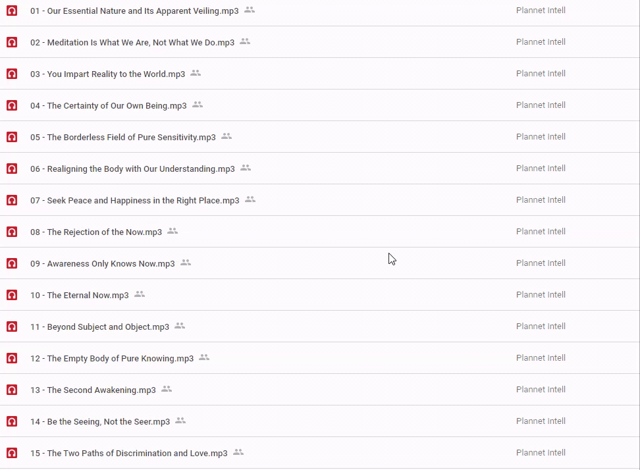
Task: Click the audio icon for track 01
Action: click(x=12, y=11)
